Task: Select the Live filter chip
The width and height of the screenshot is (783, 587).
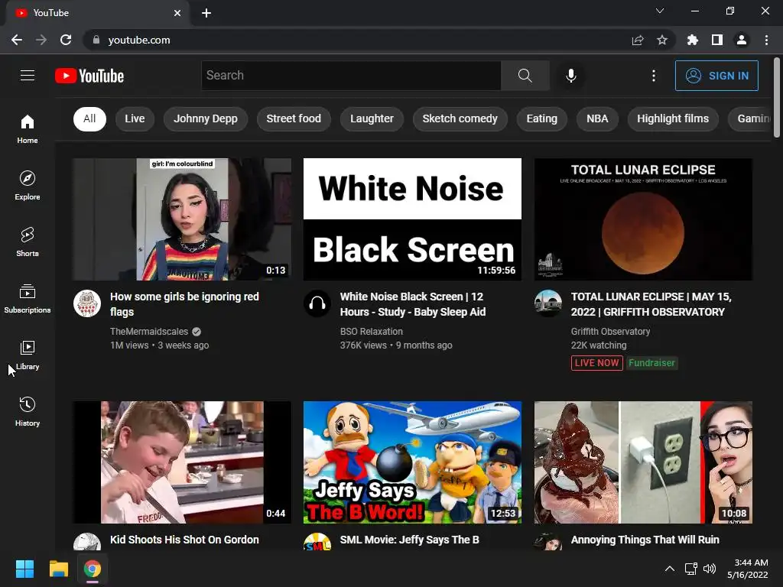Action: click(x=135, y=118)
